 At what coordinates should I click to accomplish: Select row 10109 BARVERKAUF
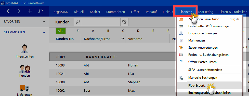coord(112,57)
